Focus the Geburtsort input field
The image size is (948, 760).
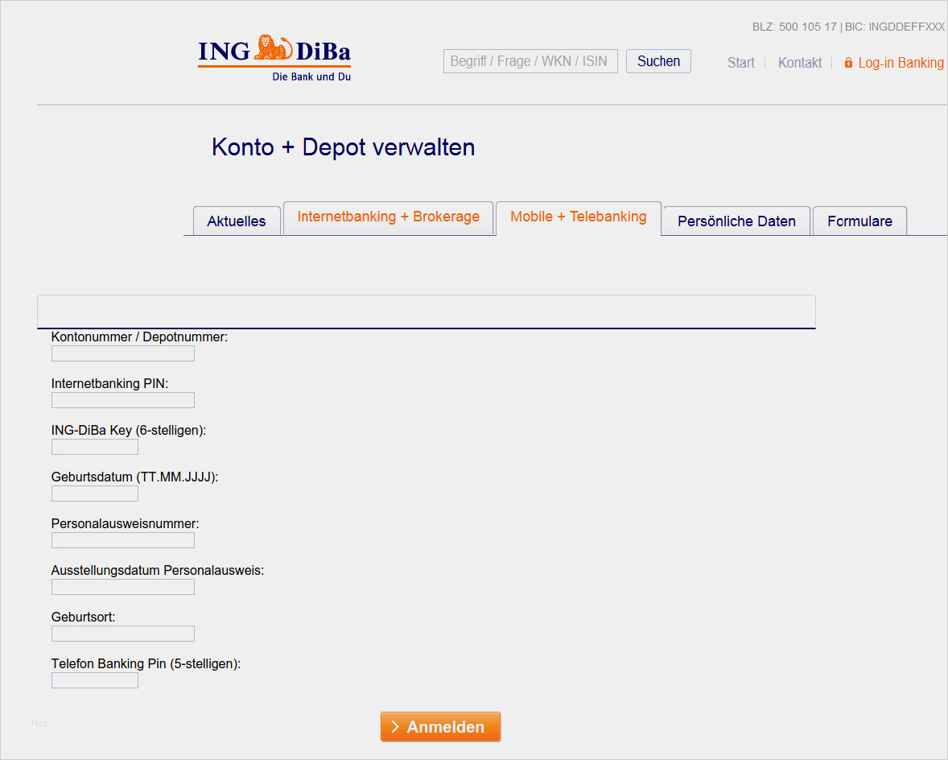point(123,633)
